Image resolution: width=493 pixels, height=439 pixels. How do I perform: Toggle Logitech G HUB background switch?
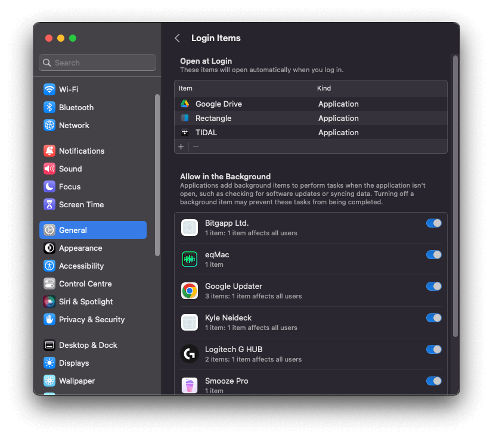433,349
